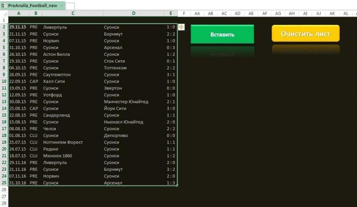Screen dimensions: 357x207
Task: Click CLU cell in the Депортиво row
Action: (x=36, y=136)
